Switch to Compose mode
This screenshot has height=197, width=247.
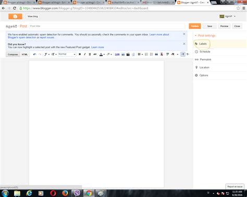tap(13, 54)
